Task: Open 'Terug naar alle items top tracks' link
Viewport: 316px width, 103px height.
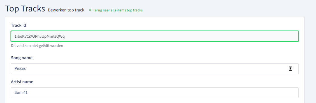Action: click(x=118, y=10)
